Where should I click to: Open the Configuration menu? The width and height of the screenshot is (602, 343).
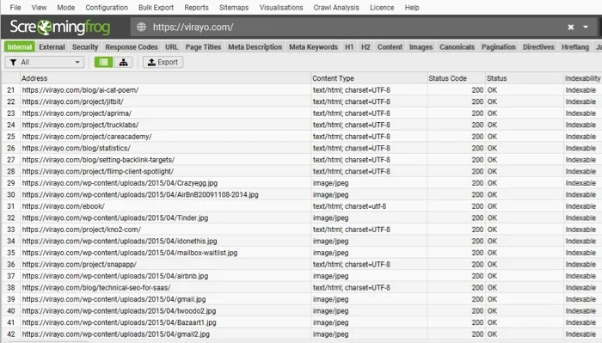pyautogui.click(x=107, y=8)
